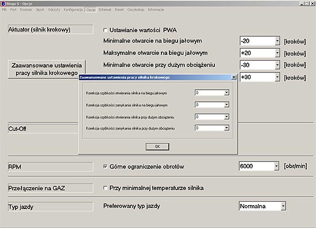Screen dimensions: 316x228
Task: Open the Oscyloskop menu
Action: click(136, 10)
